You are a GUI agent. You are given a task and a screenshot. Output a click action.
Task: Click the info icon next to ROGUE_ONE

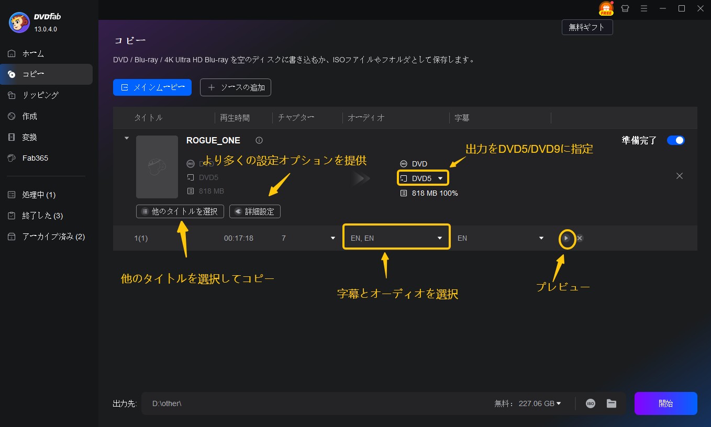pos(259,140)
